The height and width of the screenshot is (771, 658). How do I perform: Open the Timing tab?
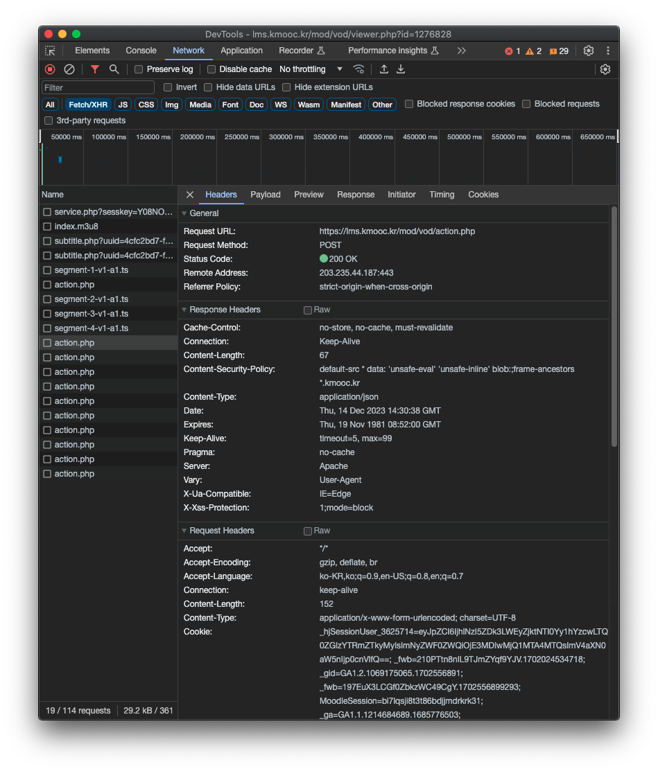pyautogui.click(x=442, y=195)
